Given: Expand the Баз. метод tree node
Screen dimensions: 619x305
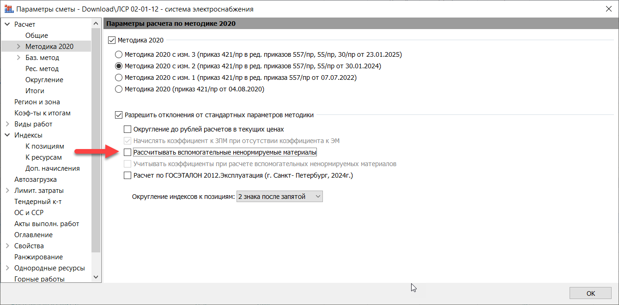Looking at the screenshot, I should point(18,58).
